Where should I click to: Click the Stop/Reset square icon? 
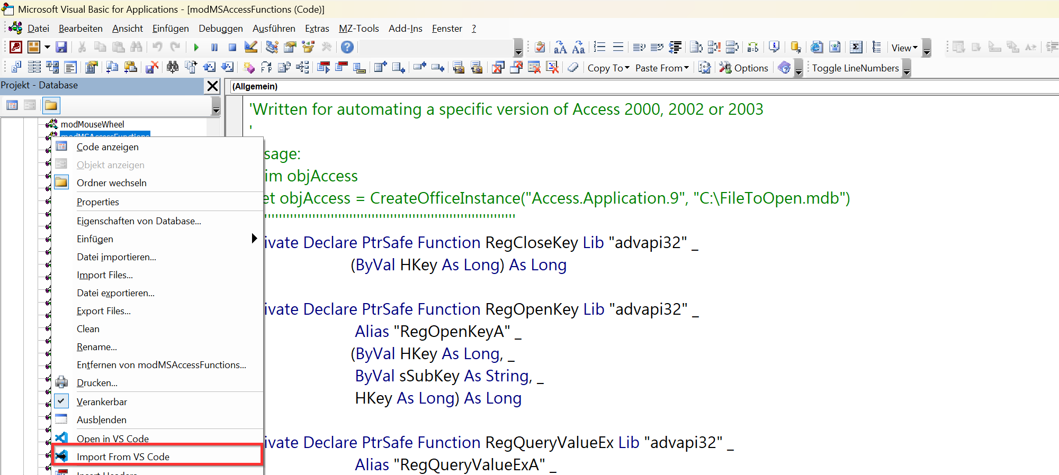coord(232,48)
